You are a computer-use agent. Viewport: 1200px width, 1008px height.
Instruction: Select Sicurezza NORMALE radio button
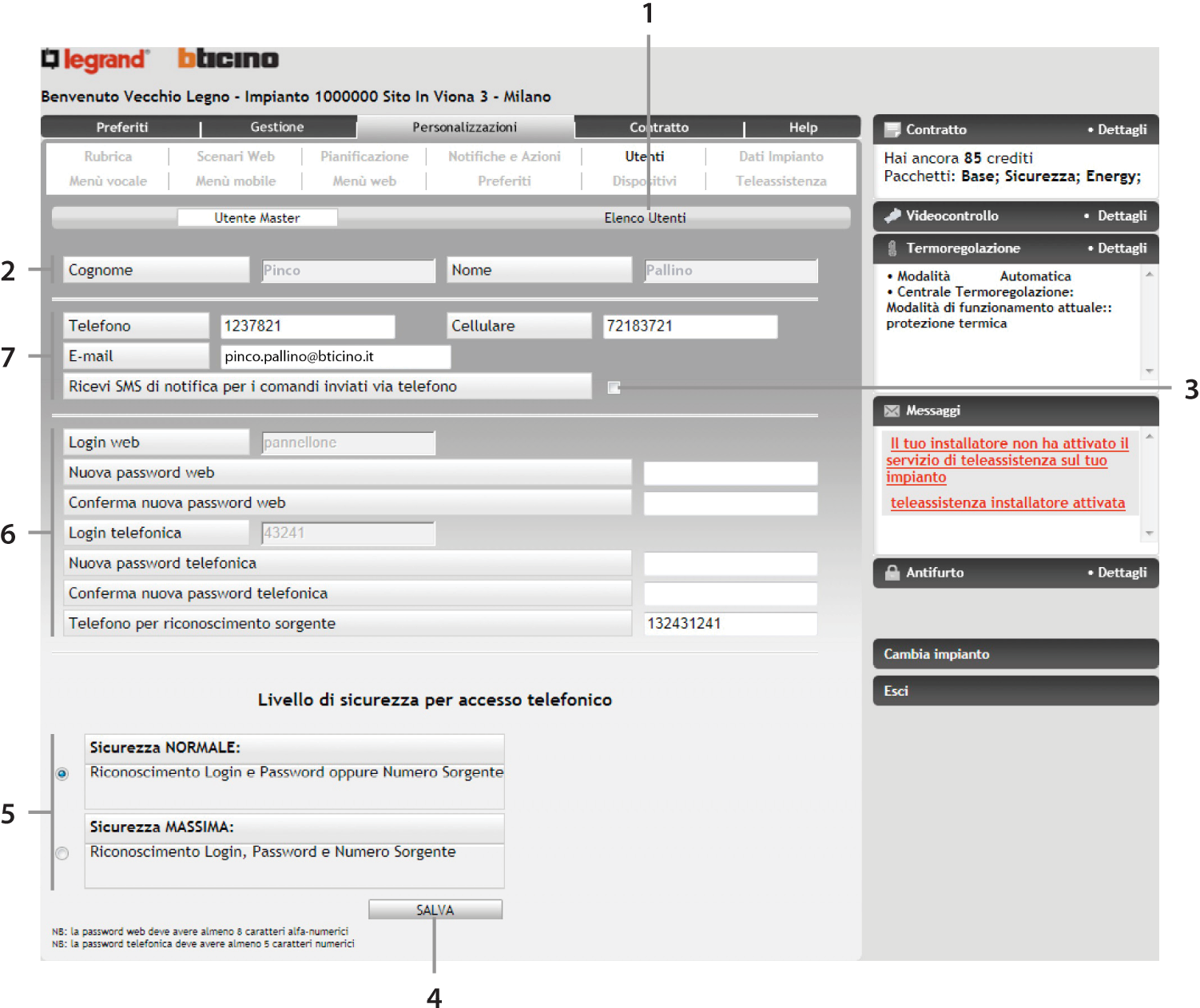[62, 773]
